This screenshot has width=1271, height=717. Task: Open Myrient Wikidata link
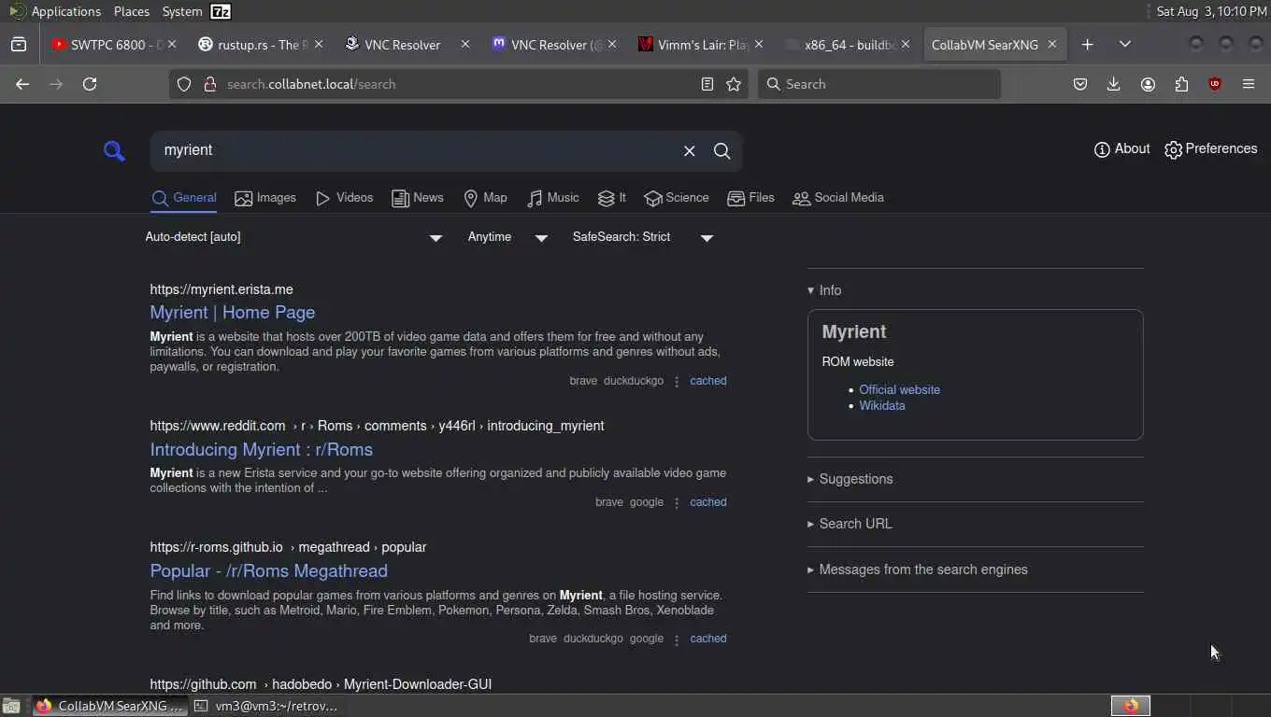882,406
